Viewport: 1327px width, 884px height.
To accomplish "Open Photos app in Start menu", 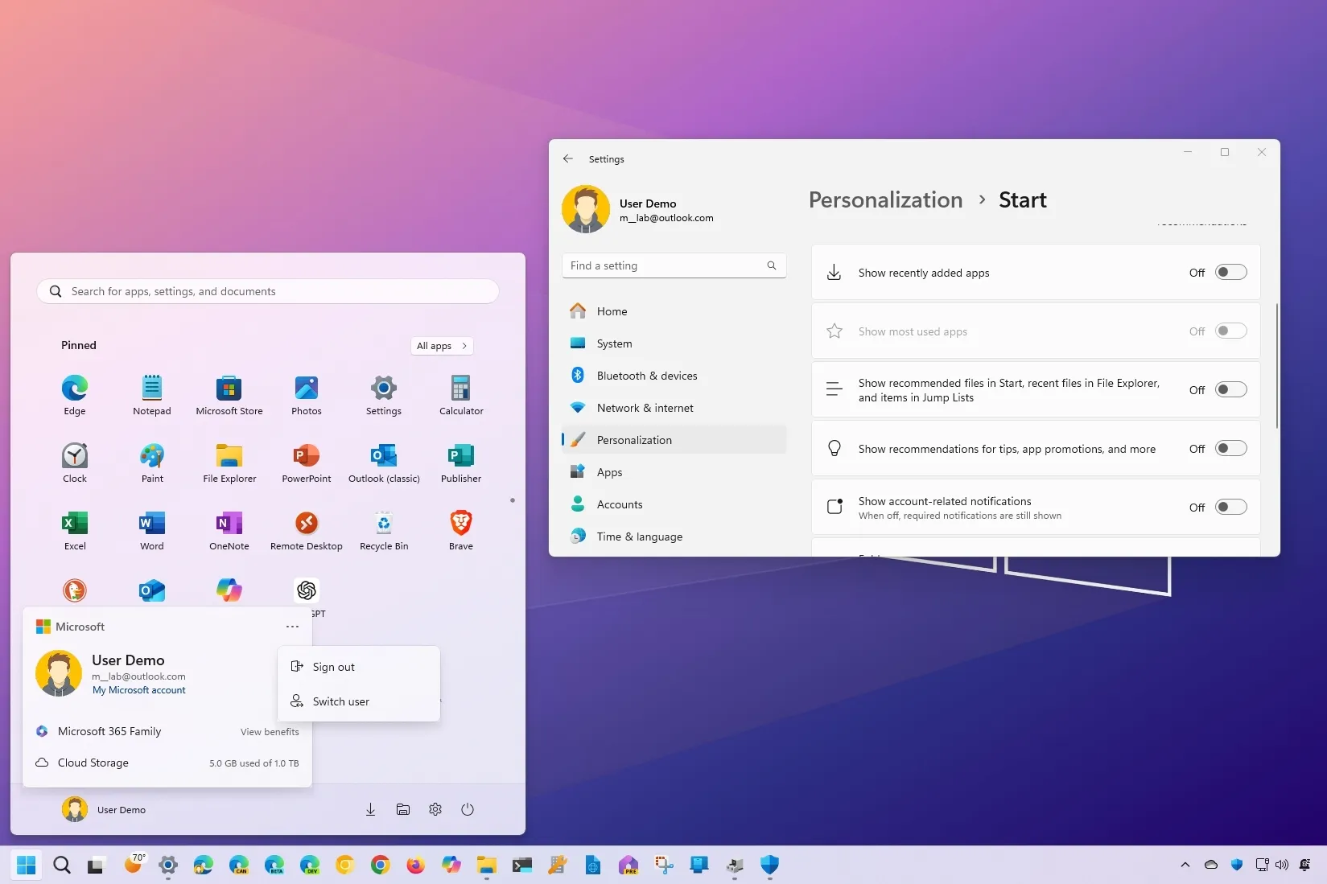I will tap(307, 394).
